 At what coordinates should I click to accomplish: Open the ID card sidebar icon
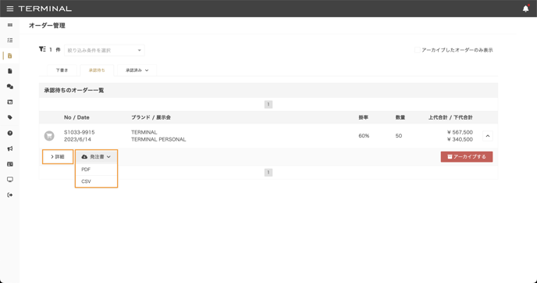tap(10, 164)
